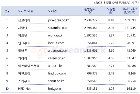Screen dimensions: 140x94
Task: Select the findjob.co.kr domain text
Action: (57, 73)
